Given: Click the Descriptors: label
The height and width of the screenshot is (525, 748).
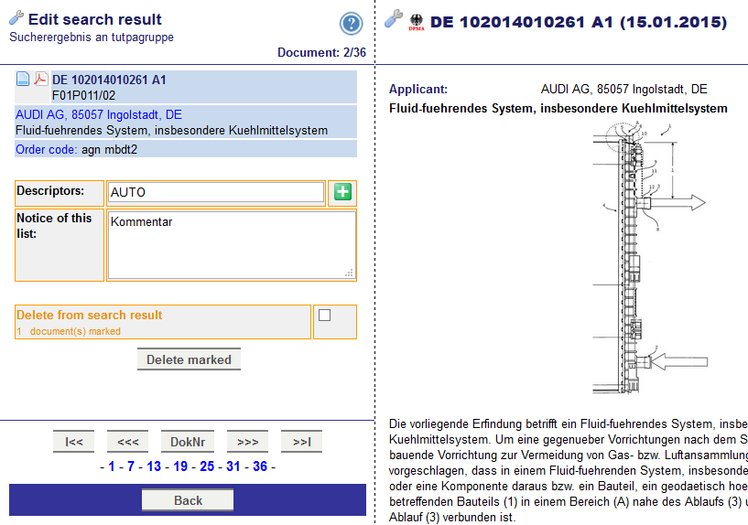Looking at the screenshot, I should pos(50,190).
